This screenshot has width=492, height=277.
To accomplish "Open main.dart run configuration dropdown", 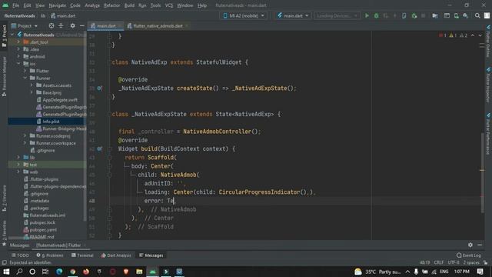I will click(x=293, y=15).
